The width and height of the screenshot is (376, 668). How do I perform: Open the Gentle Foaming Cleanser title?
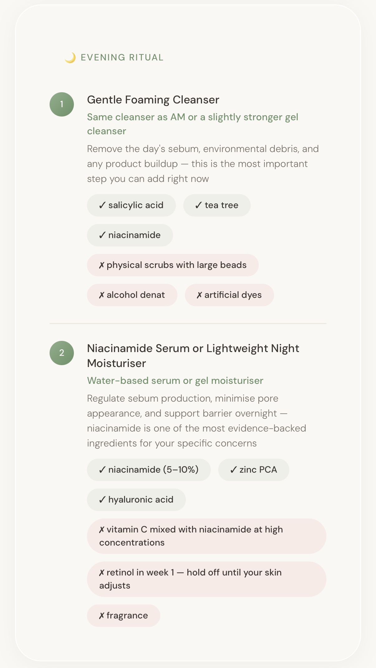click(153, 100)
